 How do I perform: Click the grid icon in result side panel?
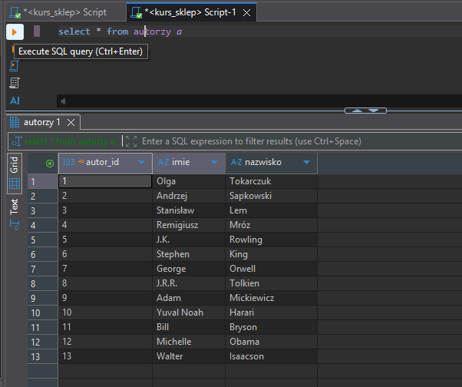tap(14, 184)
